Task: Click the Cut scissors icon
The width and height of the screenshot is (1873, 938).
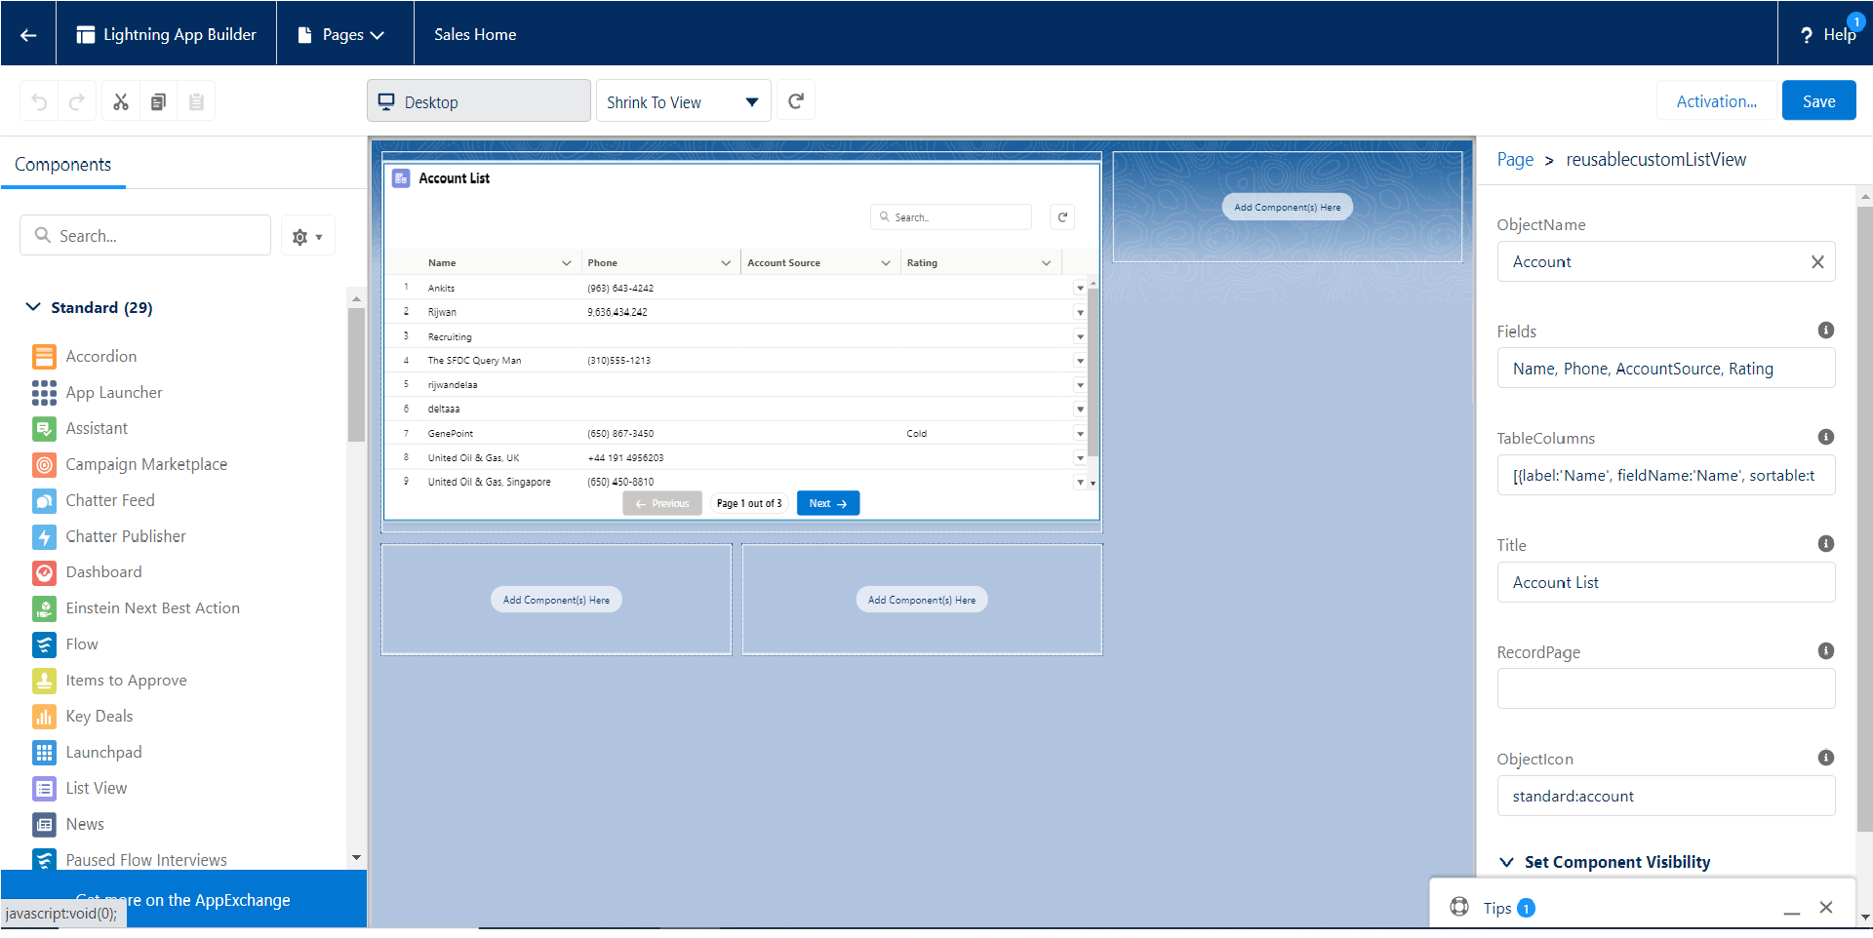Action: pos(121,101)
